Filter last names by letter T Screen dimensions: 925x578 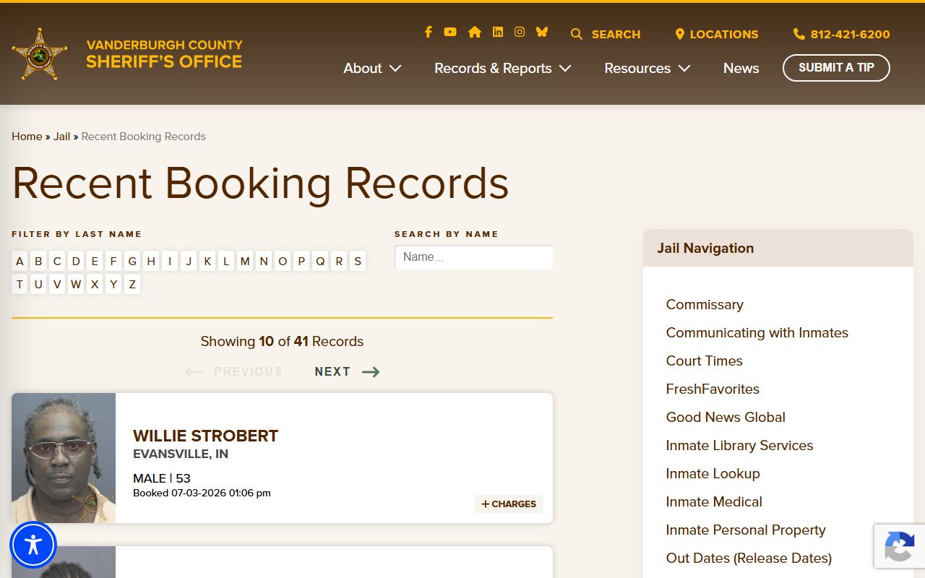tap(20, 285)
